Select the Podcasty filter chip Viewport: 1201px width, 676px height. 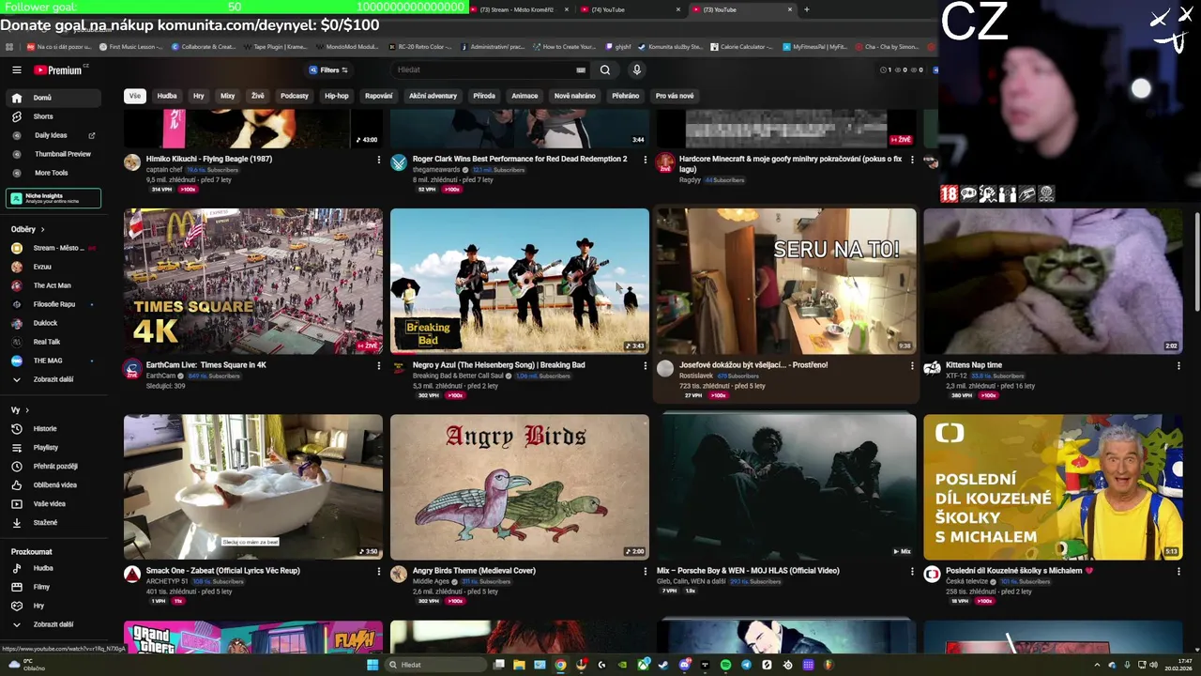(295, 96)
